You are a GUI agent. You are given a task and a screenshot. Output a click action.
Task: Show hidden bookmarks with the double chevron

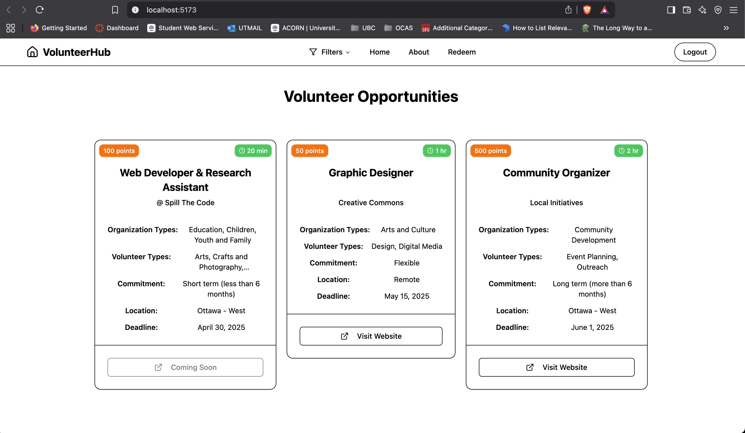coord(726,28)
